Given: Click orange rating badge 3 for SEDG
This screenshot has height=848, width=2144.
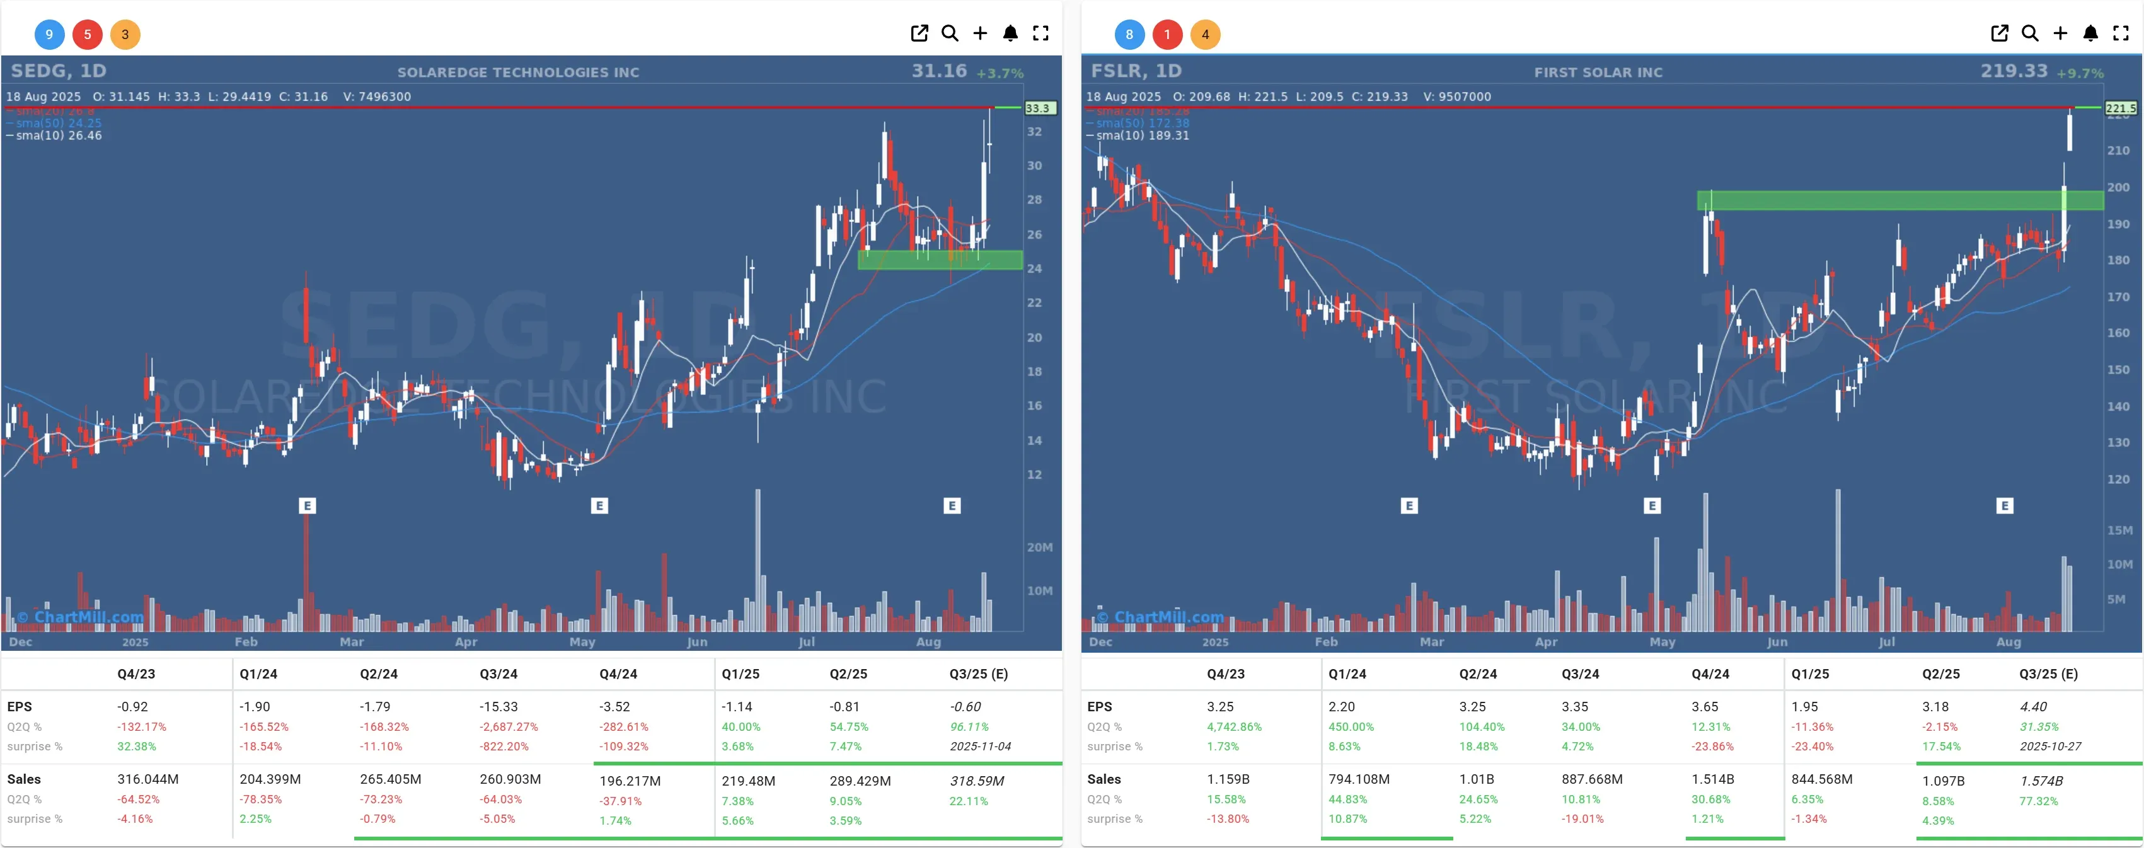Looking at the screenshot, I should [x=125, y=34].
